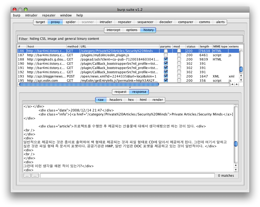Click the yellow minimize window button
The height and width of the screenshot is (207, 260).
20,10
